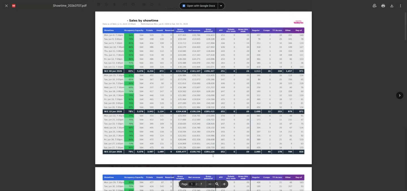Download the Showtime PDF
The width and height of the screenshot is (407, 191).
pyautogui.click(x=392, y=6)
